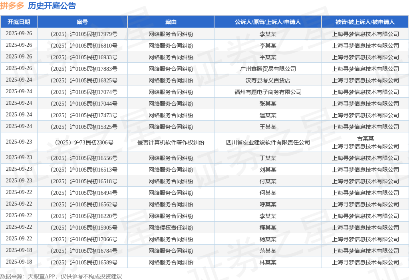Image resolution: width=409 pixels, height=280 pixels.
Task: Click case number (2025)沪0105民初16518号
Action: pyautogui.click(x=82, y=181)
